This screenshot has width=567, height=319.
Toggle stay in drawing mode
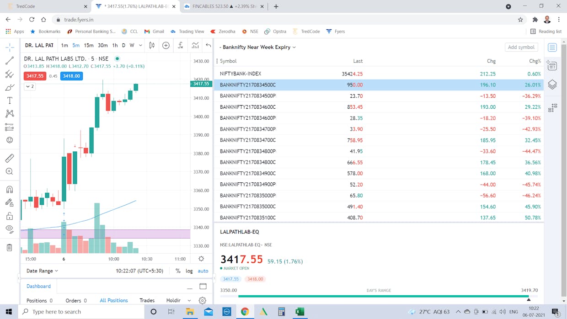(10, 202)
